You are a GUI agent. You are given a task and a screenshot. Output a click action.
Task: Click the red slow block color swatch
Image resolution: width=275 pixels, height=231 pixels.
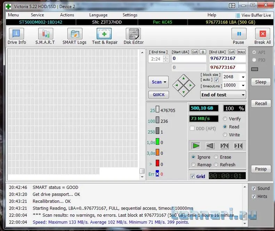click(157, 163)
